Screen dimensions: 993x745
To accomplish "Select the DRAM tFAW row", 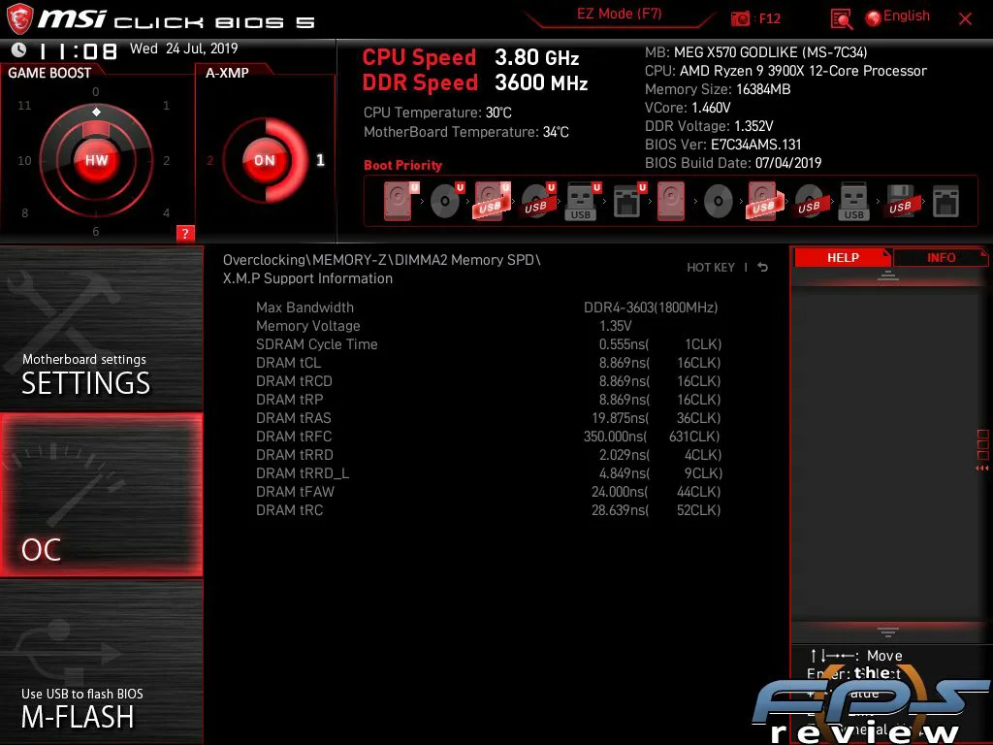I will click(x=488, y=492).
